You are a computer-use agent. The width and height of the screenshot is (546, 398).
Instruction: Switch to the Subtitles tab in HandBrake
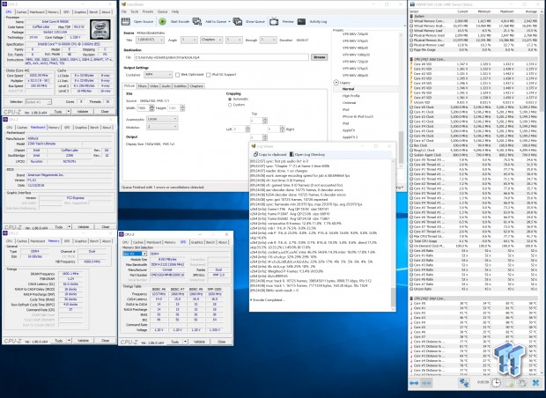click(180, 86)
